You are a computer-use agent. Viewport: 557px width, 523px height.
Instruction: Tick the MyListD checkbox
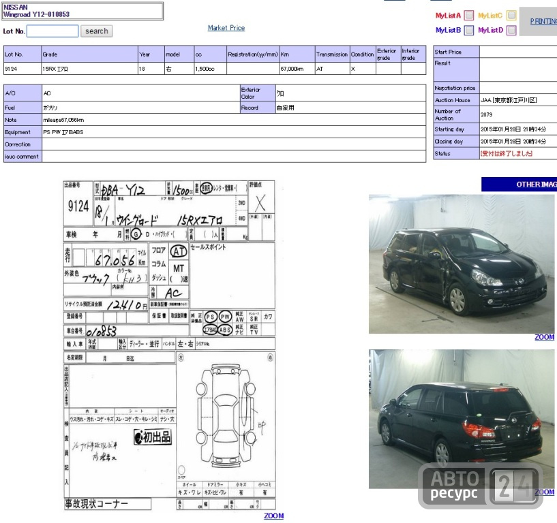(511, 30)
